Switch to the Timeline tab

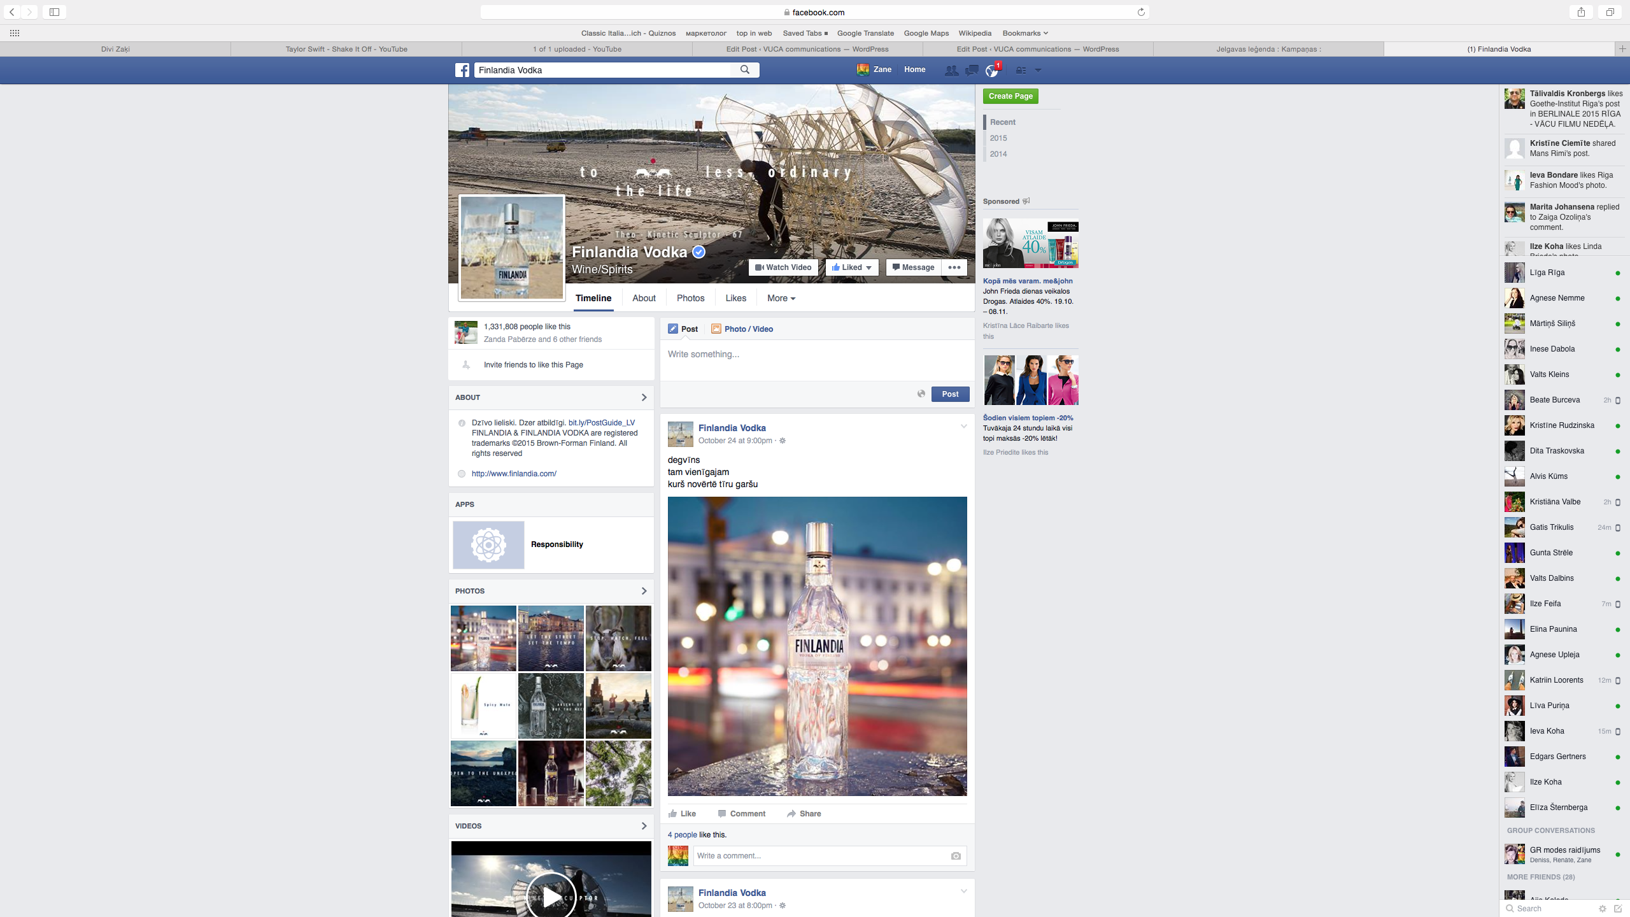coord(593,298)
